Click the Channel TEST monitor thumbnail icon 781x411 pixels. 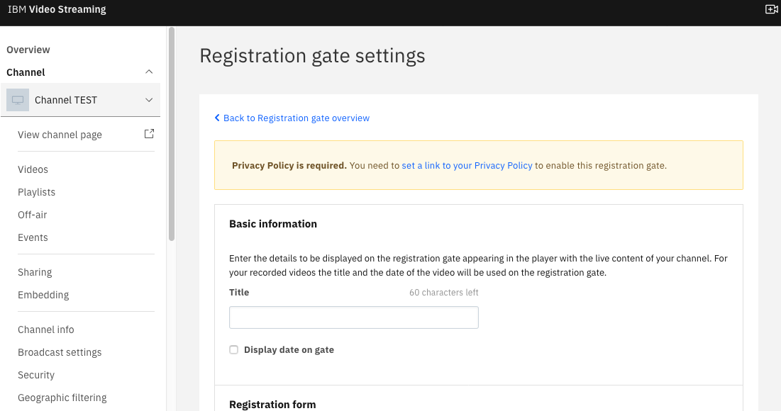coord(18,100)
